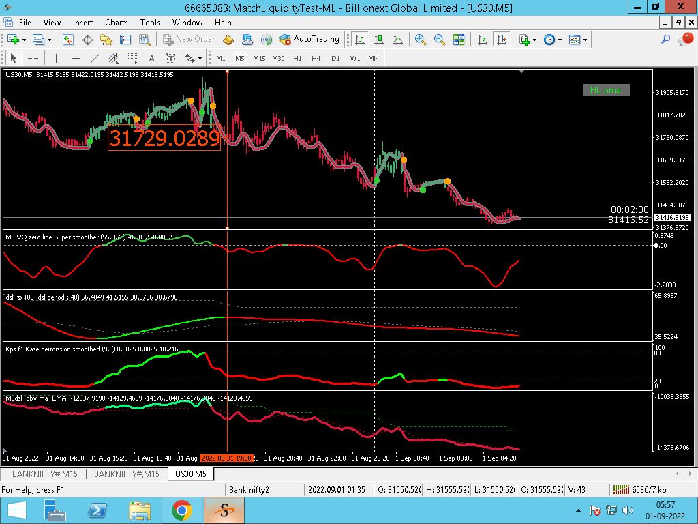The width and height of the screenshot is (698, 524).
Task: Expand the indicators list dropdown arrow
Action: (535, 40)
